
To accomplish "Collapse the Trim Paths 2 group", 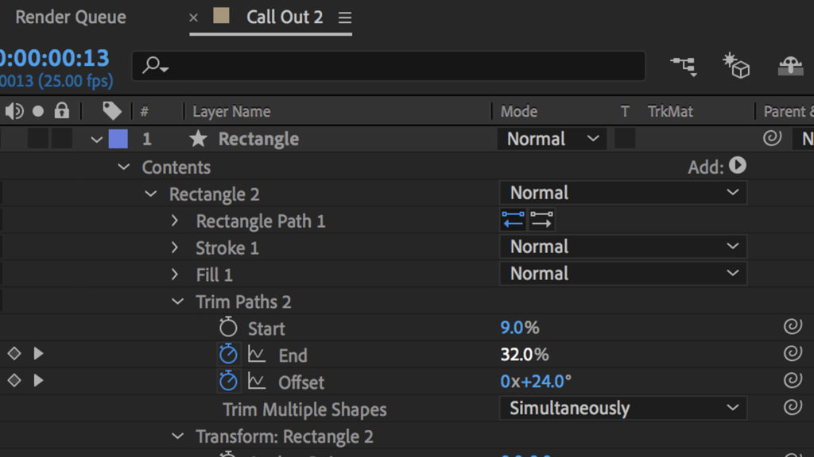I will pos(178,301).
